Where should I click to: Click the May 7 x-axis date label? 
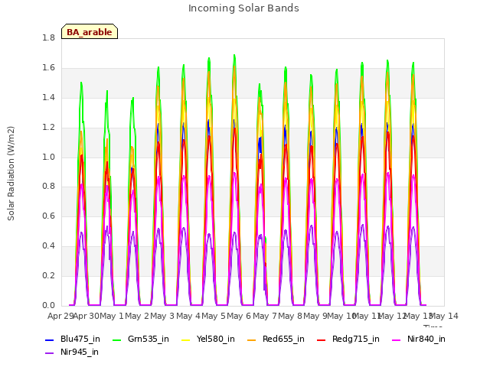[265, 316]
